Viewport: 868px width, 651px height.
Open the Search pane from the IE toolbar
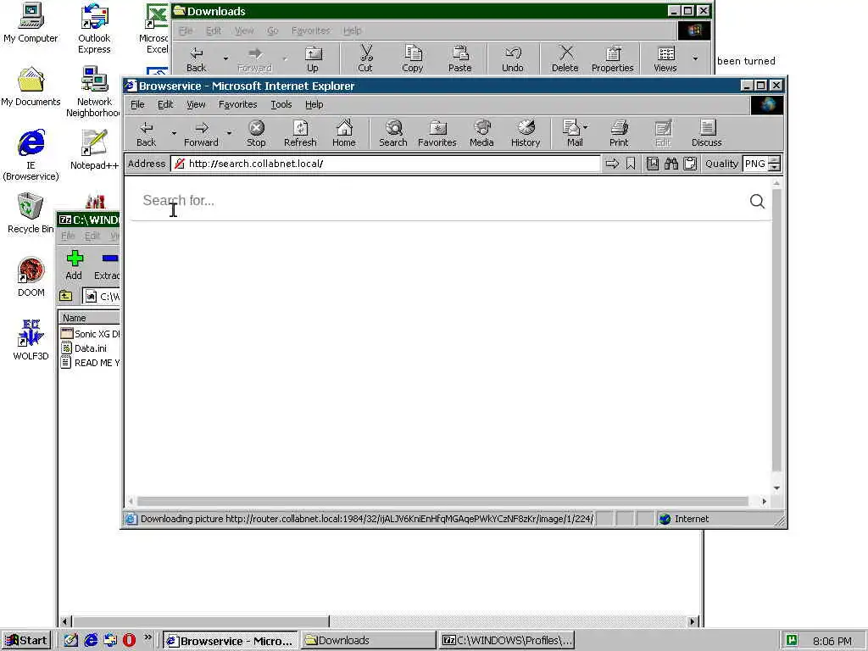point(393,133)
